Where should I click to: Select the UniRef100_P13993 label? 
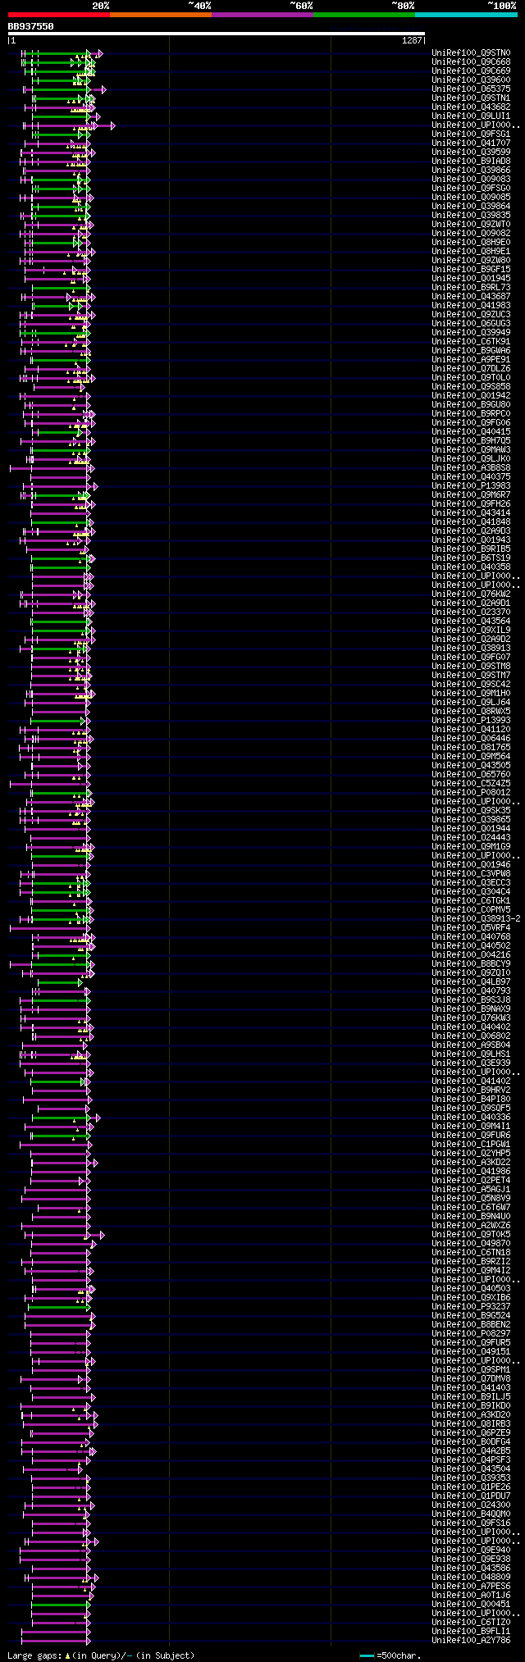471,721
